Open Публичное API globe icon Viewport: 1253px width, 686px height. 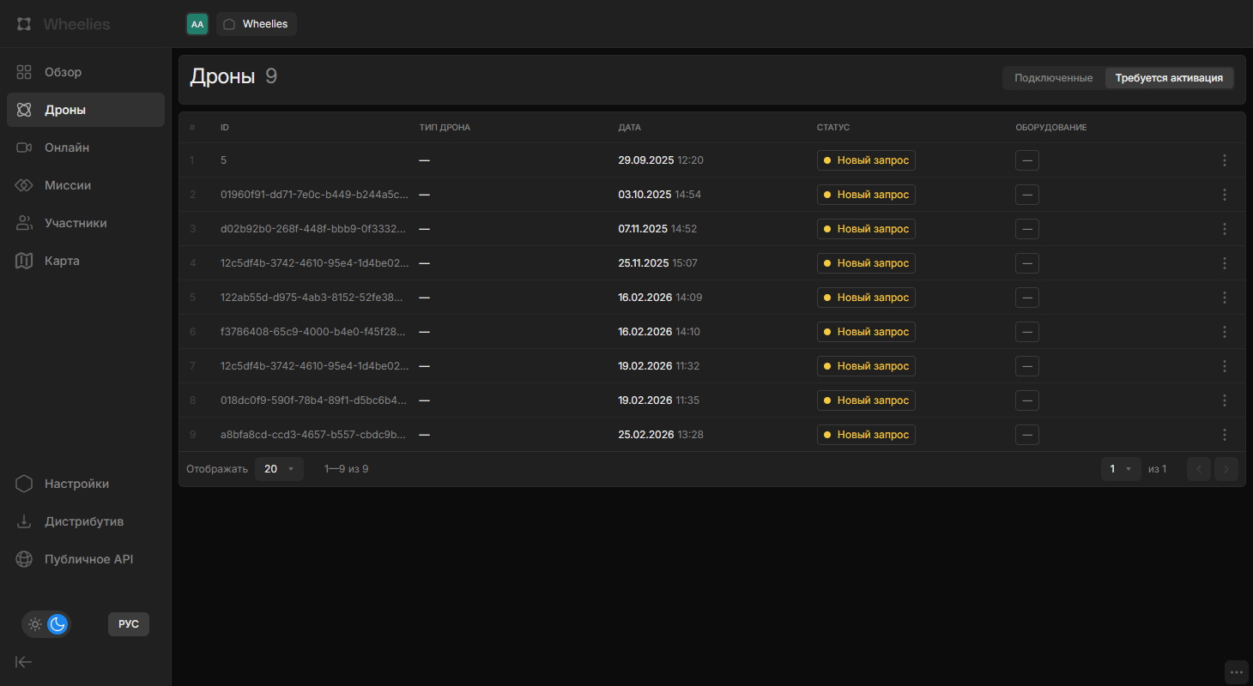24,559
